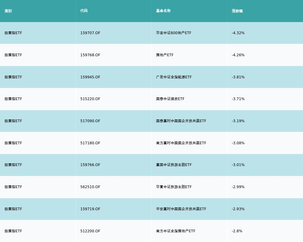Select fund code 517090.OF
The height and width of the screenshot is (242, 303).
pos(90,121)
